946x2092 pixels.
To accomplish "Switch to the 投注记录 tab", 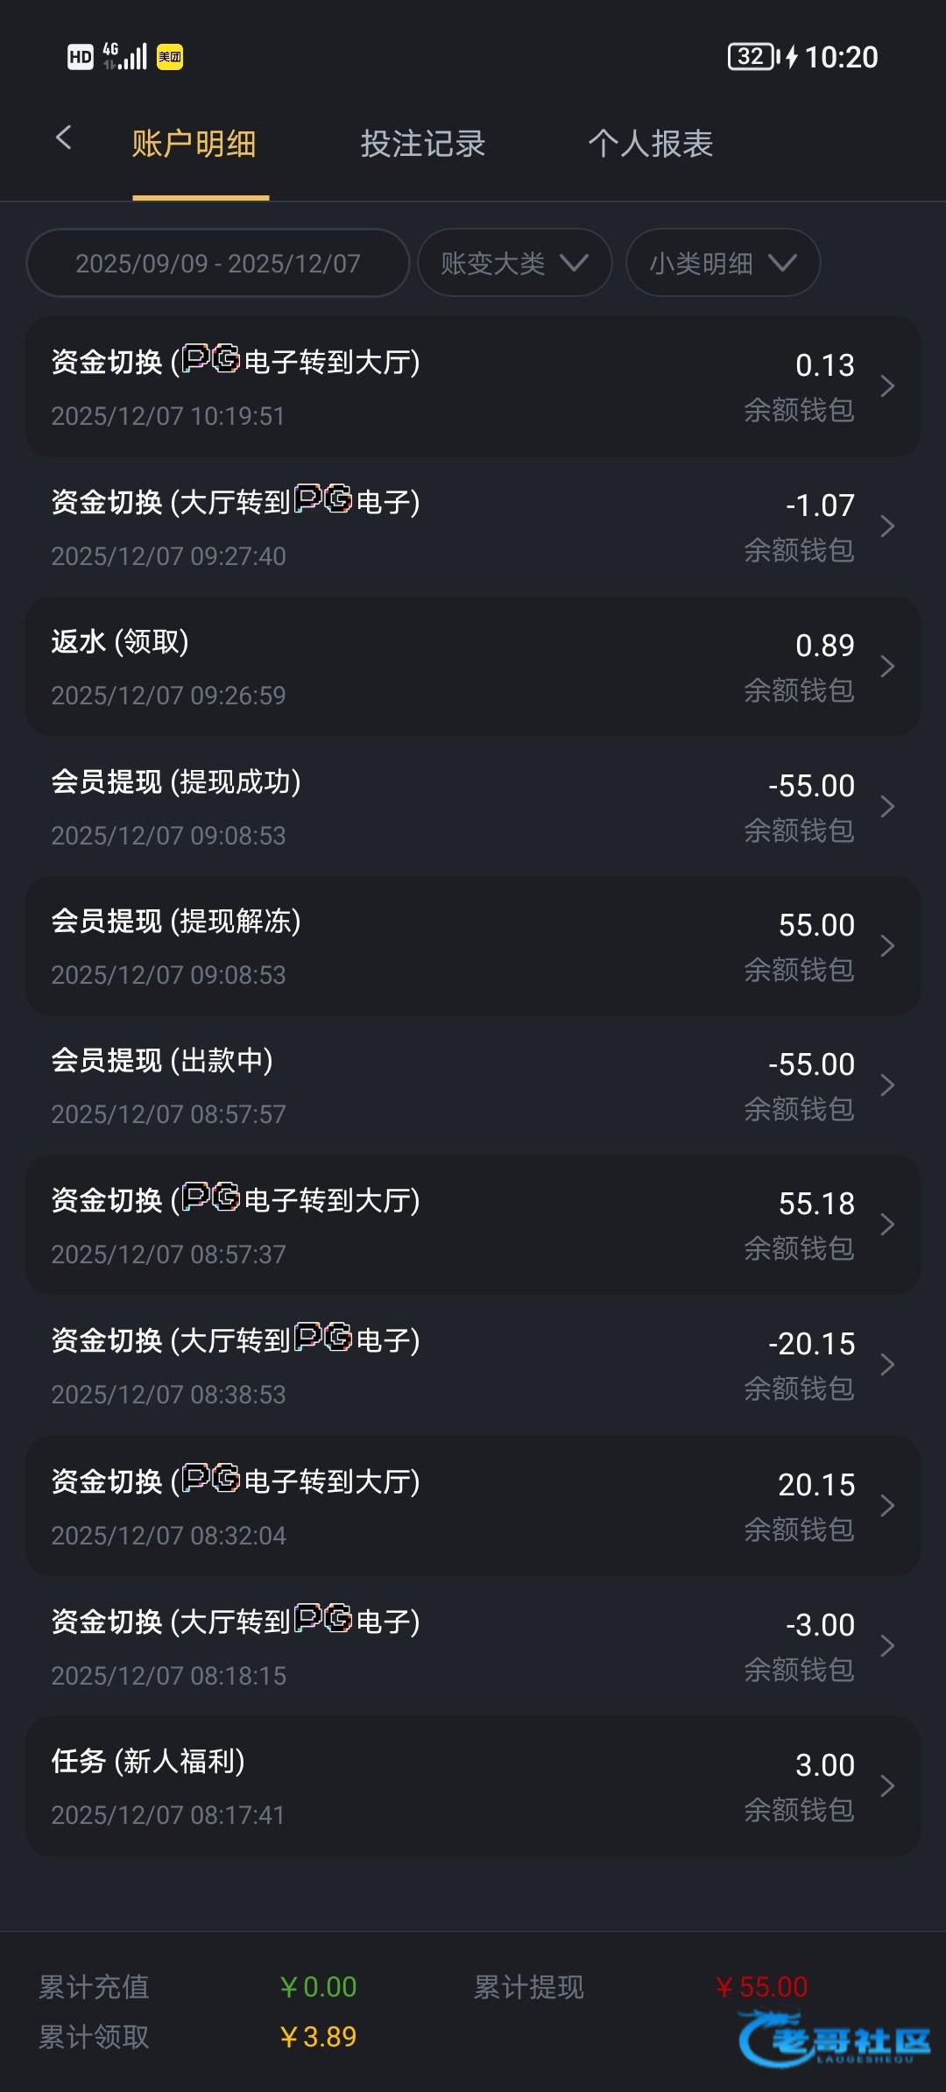I will (x=423, y=144).
